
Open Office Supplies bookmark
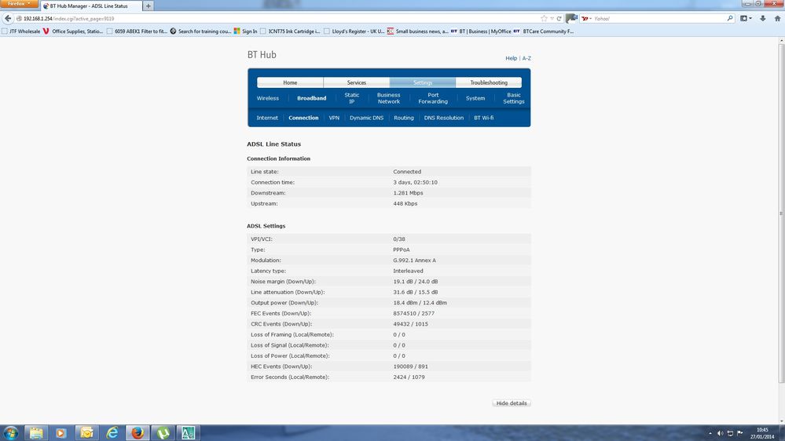coord(72,31)
